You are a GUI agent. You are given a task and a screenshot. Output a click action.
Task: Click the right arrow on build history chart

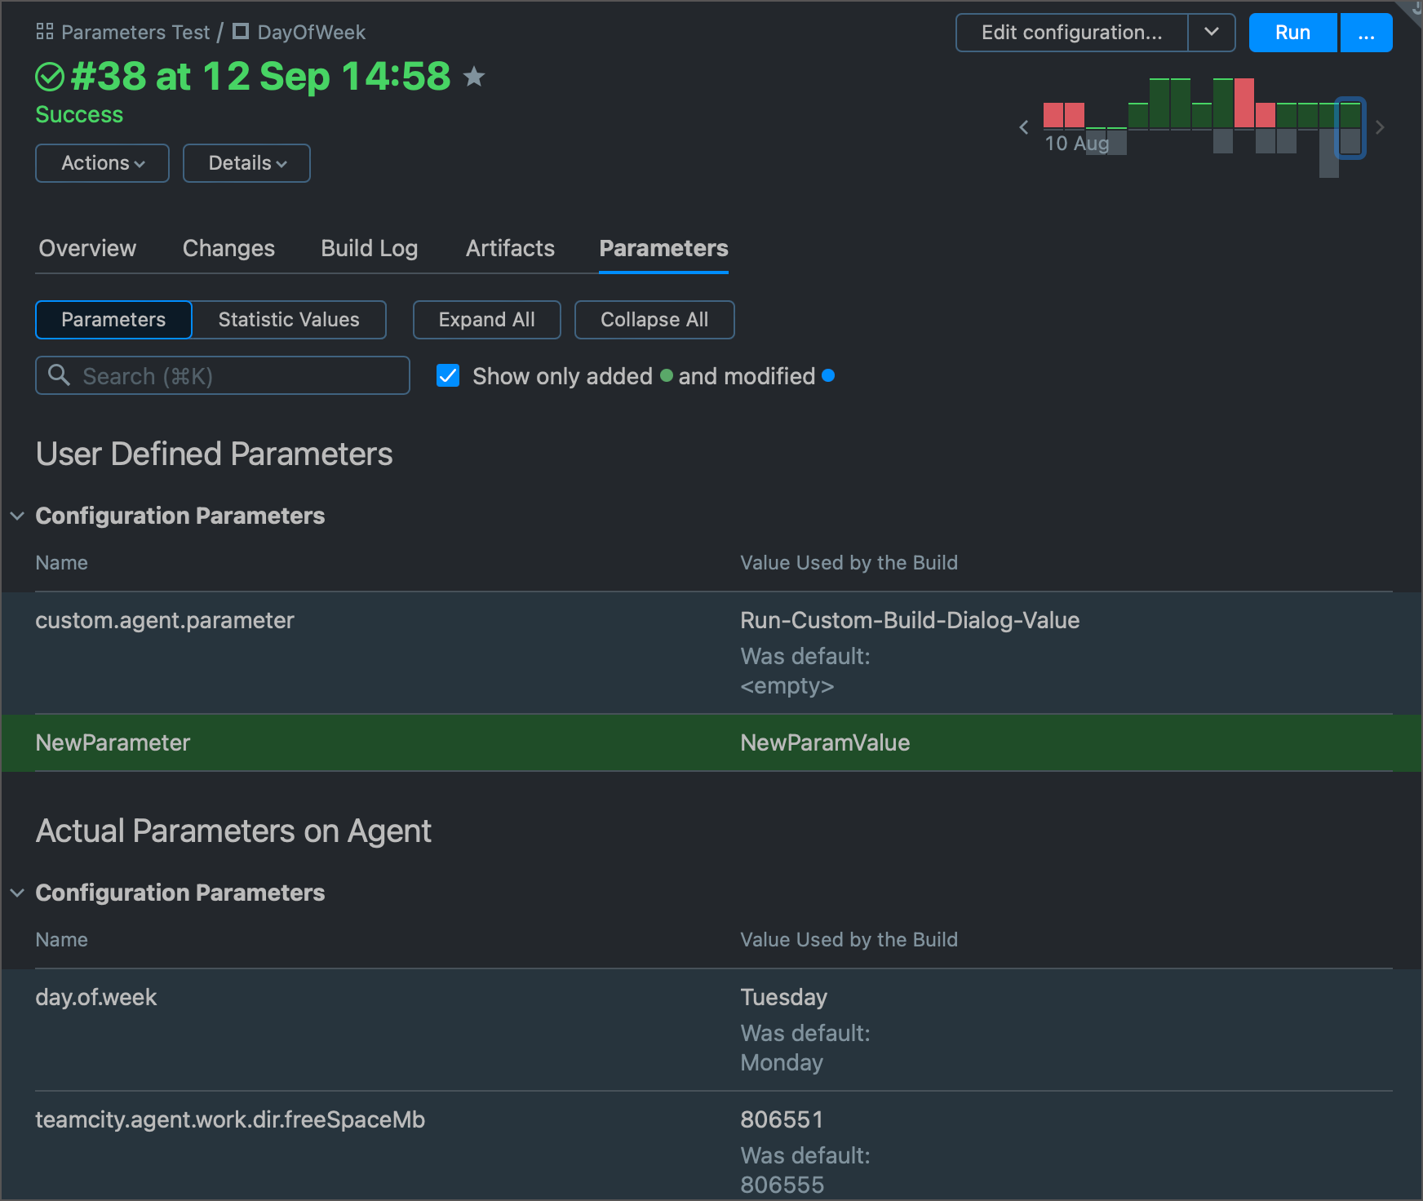[x=1380, y=127]
